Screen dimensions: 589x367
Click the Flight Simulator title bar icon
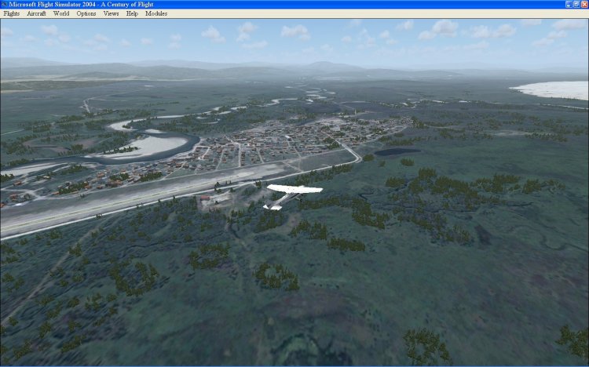click(4, 5)
